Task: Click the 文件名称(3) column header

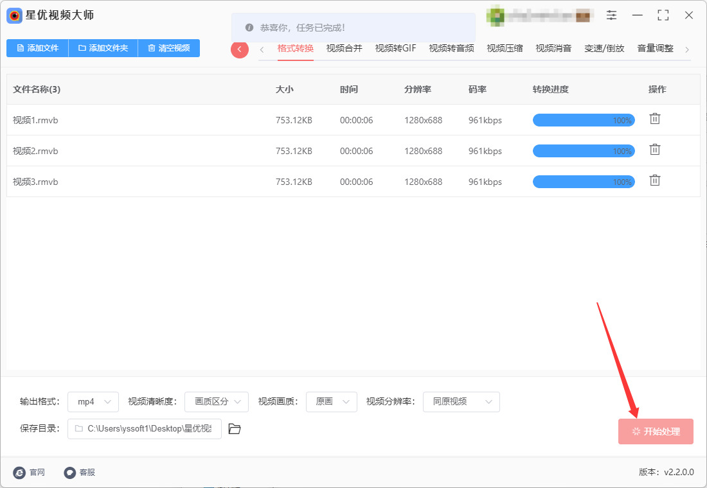Action: coord(37,89)
